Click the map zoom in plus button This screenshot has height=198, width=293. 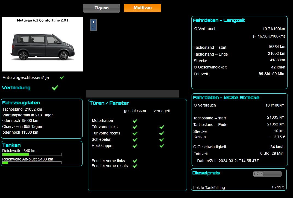point(93,22)
